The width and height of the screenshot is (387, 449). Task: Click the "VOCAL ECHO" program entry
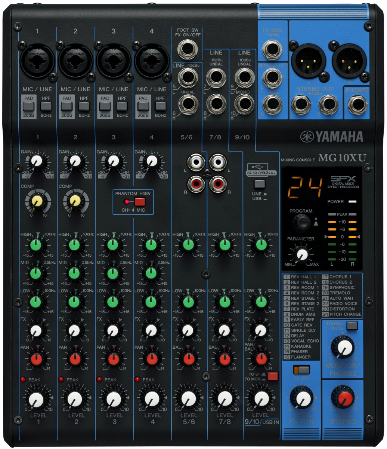click(302, 341)
